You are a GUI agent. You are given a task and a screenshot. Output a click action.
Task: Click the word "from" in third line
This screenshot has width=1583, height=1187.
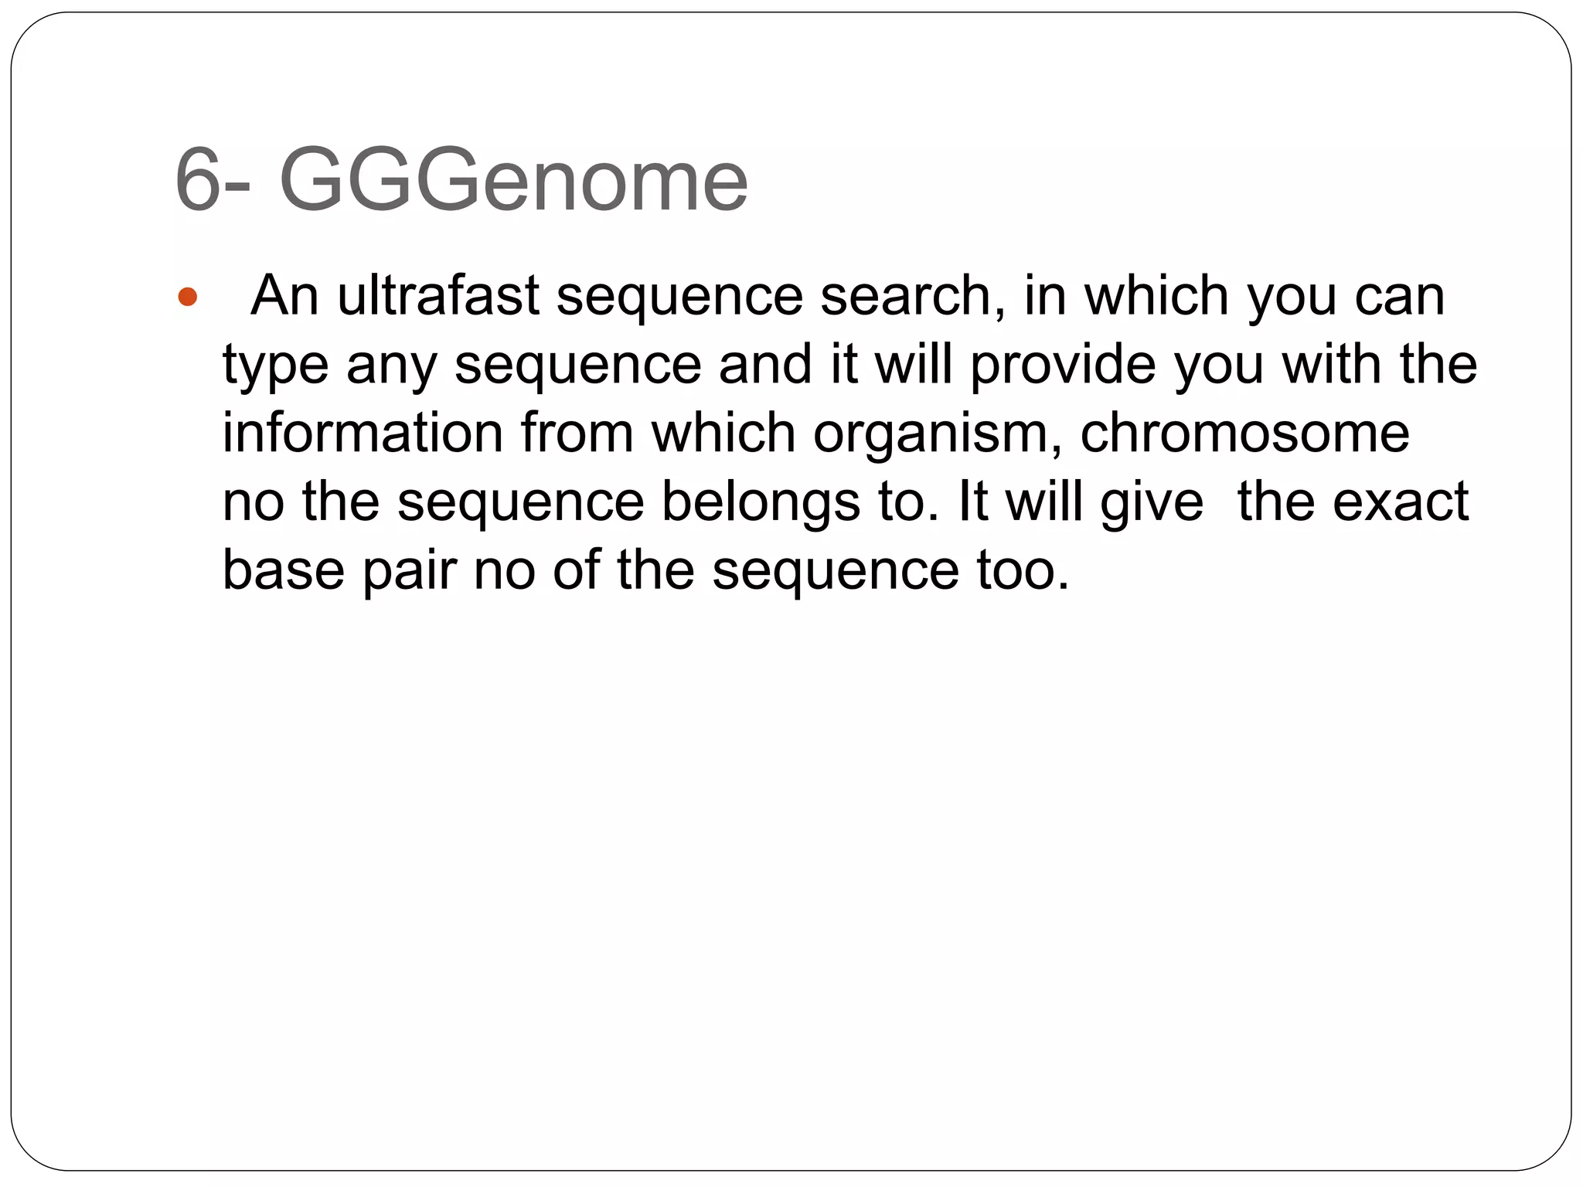[x=578, y=432]
